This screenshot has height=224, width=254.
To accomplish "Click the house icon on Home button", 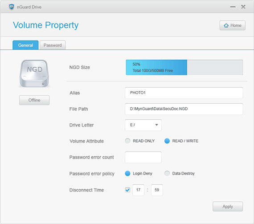I will (x=226, y=25).
